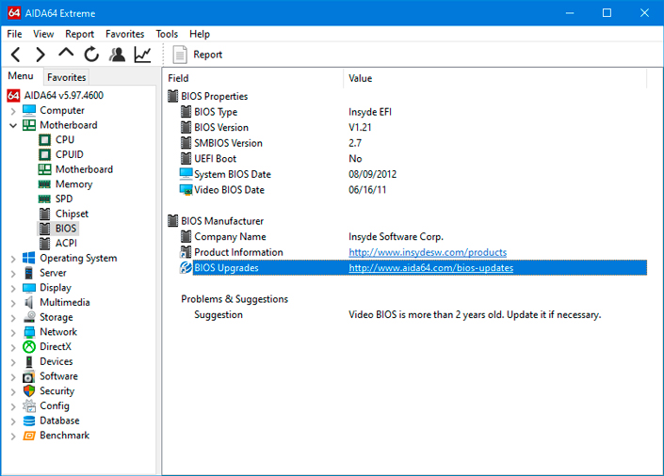Expand the Devices node arrow

pyautogui.click(x=13, y=362)
